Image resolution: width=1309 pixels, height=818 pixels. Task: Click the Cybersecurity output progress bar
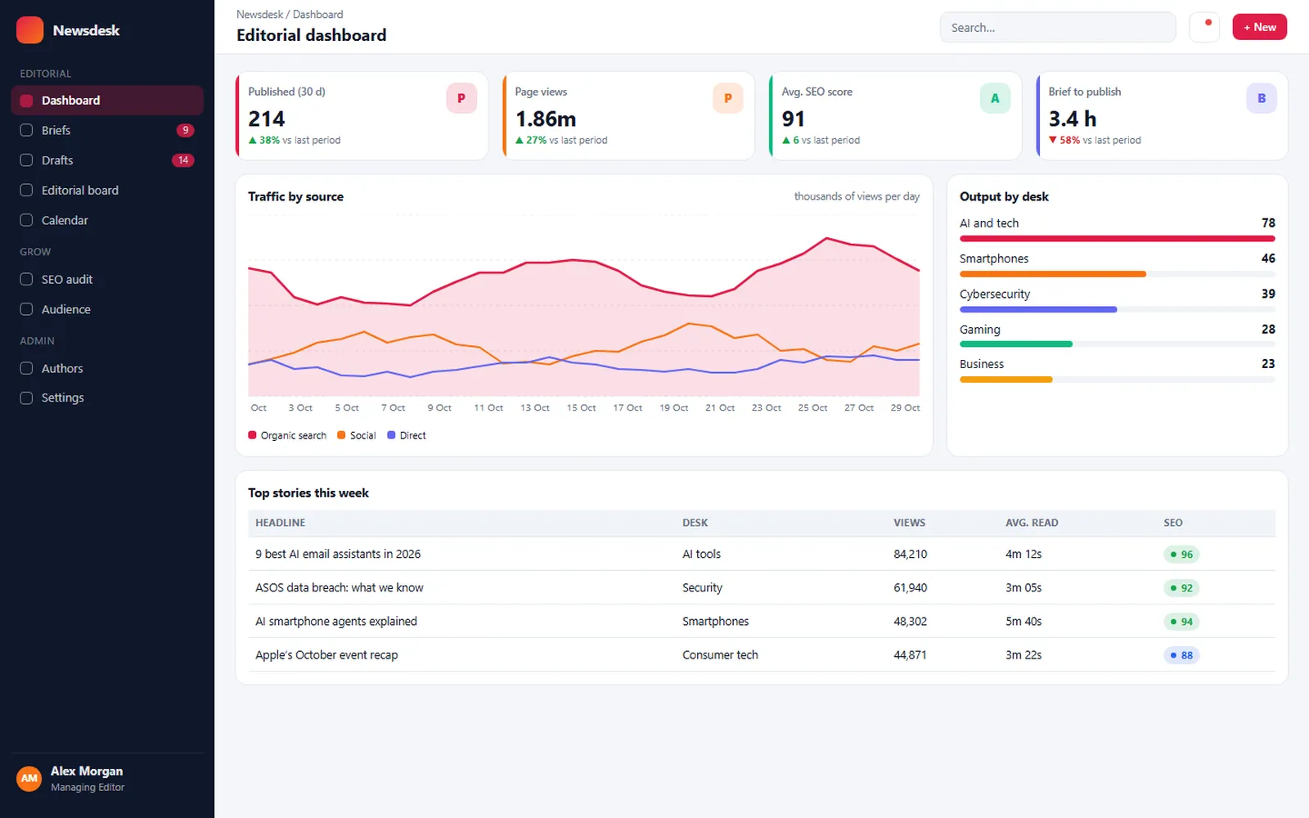tap(1118, 309)
